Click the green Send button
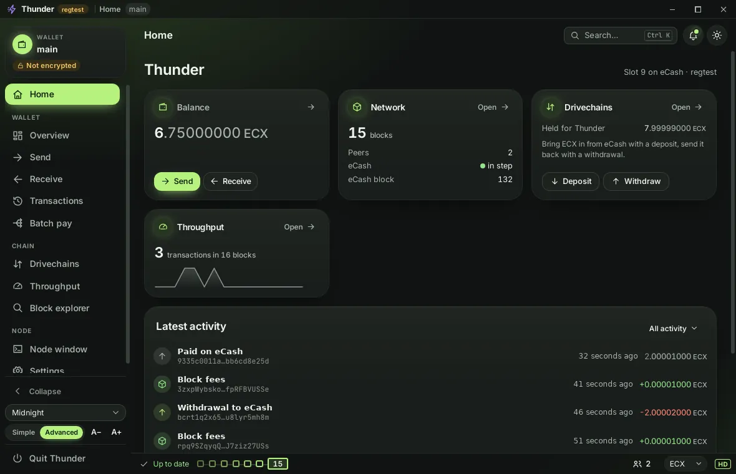The image size is (736, 474). pyautogui.click(x=177, y=181)
